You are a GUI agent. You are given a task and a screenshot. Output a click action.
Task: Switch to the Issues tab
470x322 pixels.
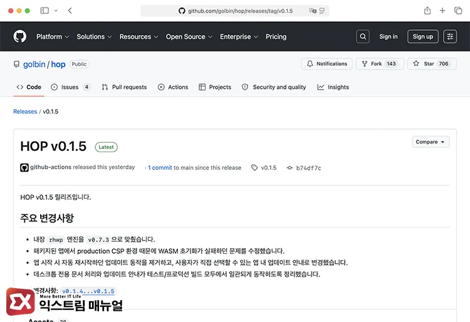coord(70,87)
